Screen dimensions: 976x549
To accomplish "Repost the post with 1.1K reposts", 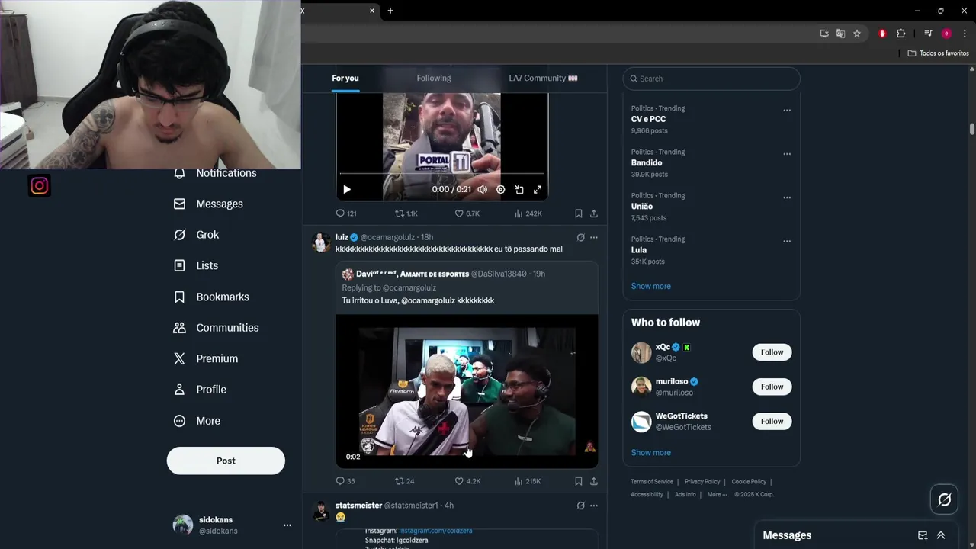I will coord(406,213).
